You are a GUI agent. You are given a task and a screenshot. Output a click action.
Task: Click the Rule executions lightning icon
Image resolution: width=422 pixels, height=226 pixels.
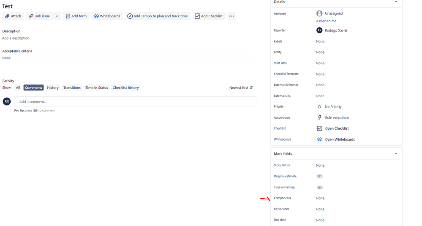[x=319, y=118]
